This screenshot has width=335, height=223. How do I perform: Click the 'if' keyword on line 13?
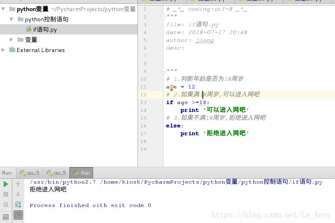pos(170,102)
